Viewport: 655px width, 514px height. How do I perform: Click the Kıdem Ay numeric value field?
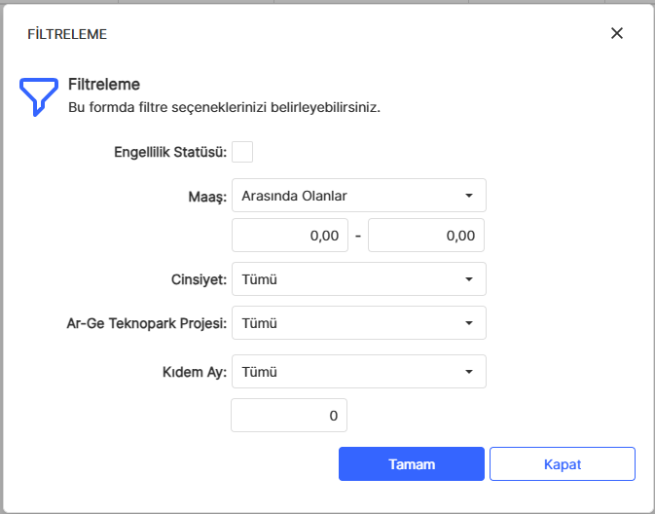(289, 416)
